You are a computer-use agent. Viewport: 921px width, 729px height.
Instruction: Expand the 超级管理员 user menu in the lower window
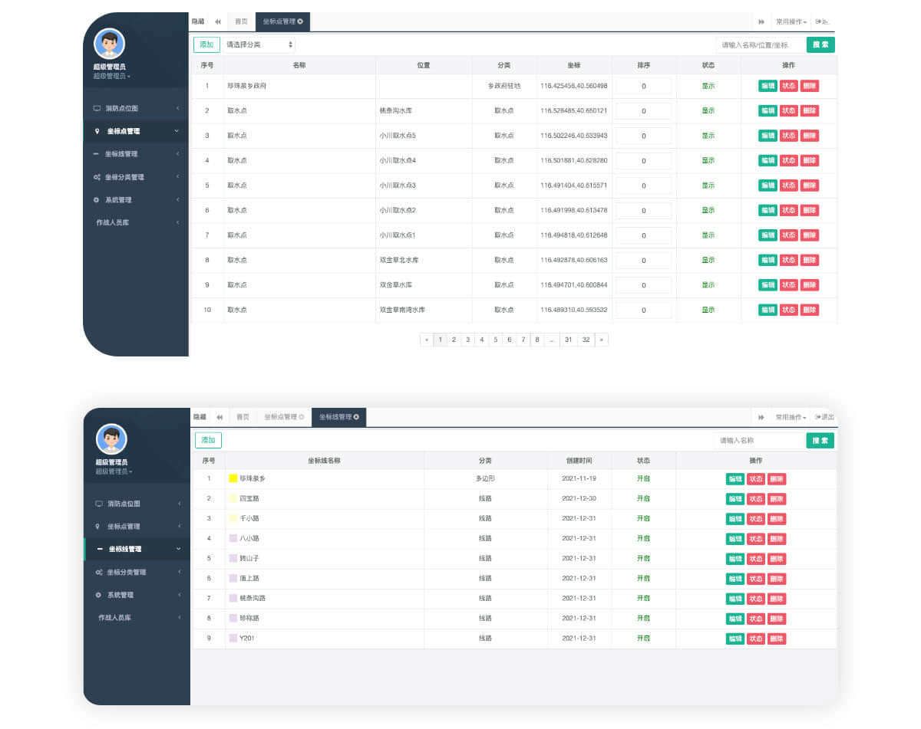coord(113,471)
